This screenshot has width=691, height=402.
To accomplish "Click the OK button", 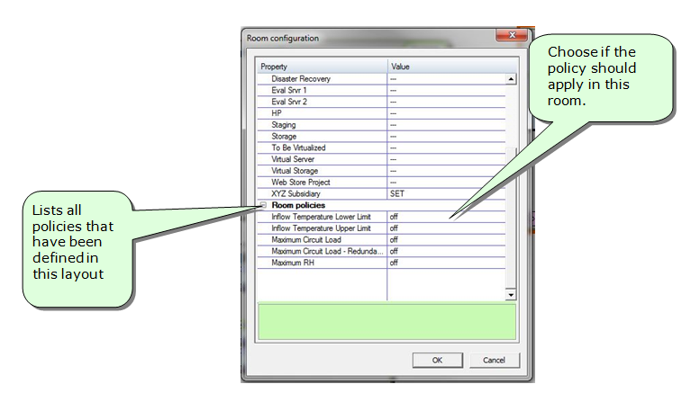I will 437,360.
